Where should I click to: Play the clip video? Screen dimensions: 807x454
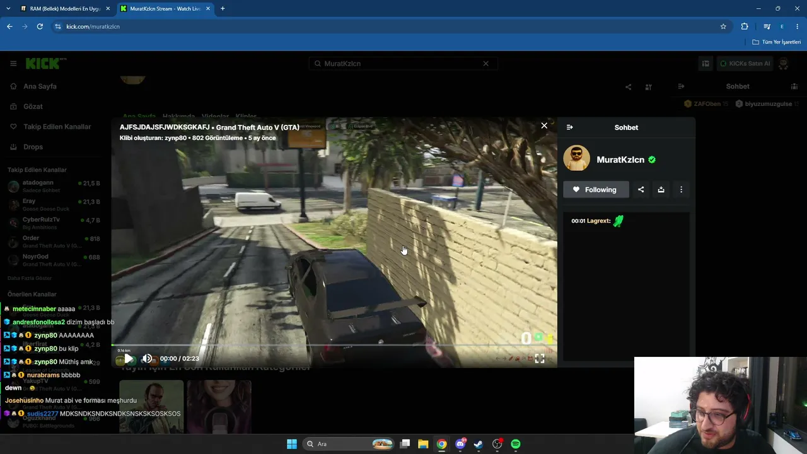point(128,358)
